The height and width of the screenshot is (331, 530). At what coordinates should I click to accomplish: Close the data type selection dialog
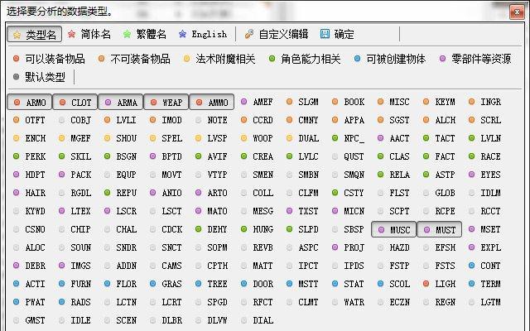[x=517, y=12]
